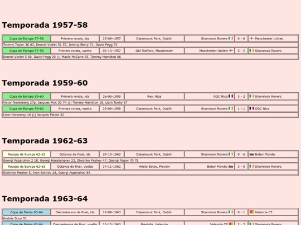The width and height of the screenshot is (301, 225).
Task: Click Irish flag in 18-09-1963 match row
Action: tap(231, 212)
